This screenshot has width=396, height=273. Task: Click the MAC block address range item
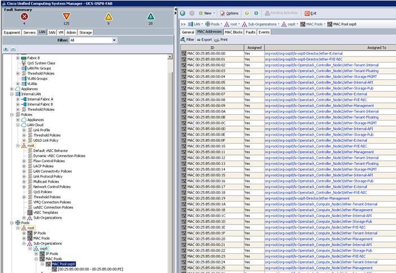pyautogui.click(x=90, y=269)
